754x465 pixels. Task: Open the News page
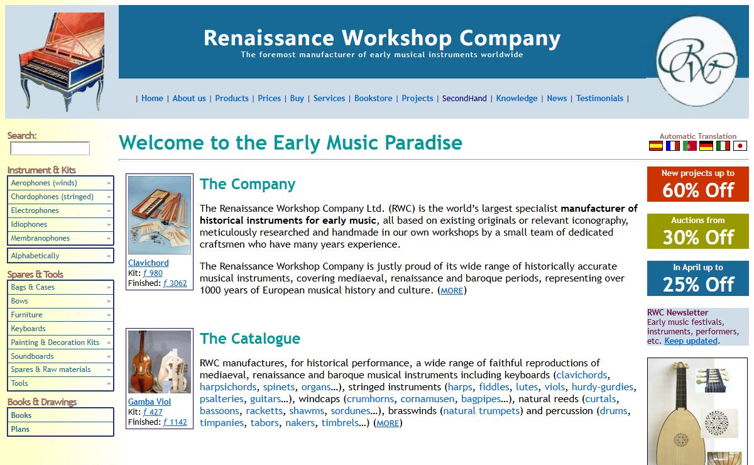(x=557, y=98)
